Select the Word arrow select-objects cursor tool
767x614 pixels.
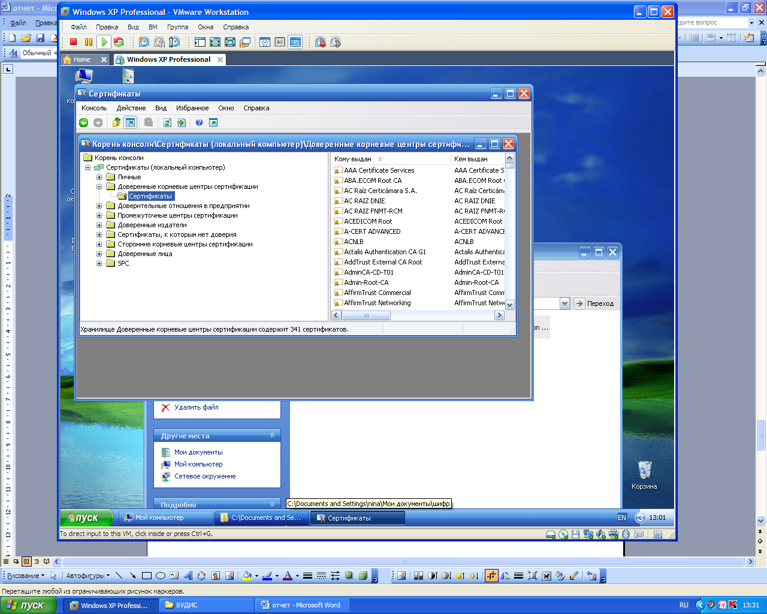pyautogui.click(x=53, y=576)
